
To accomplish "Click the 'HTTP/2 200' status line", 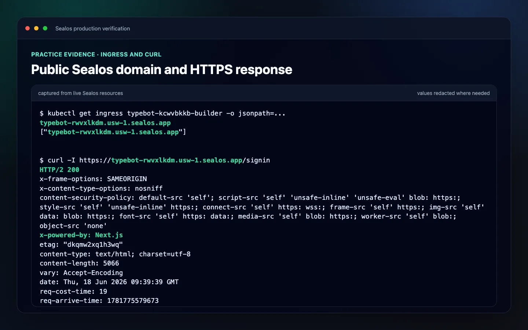I will coord(59,170).
